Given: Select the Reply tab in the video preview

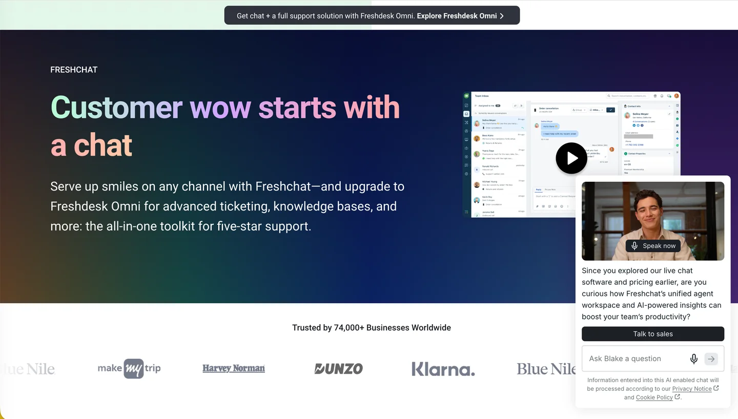Looking at the screenshot, I should coord(539,190).
